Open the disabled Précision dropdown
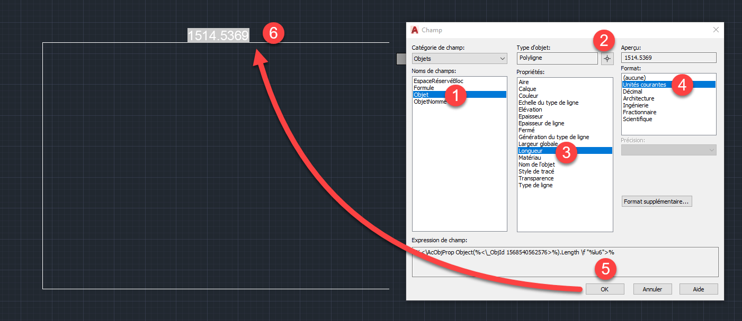742x321 pixels. tap(668, 150)
